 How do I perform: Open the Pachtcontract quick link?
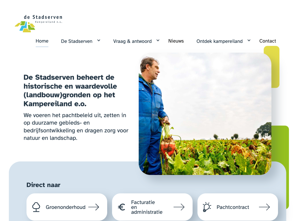pos(238,207)
